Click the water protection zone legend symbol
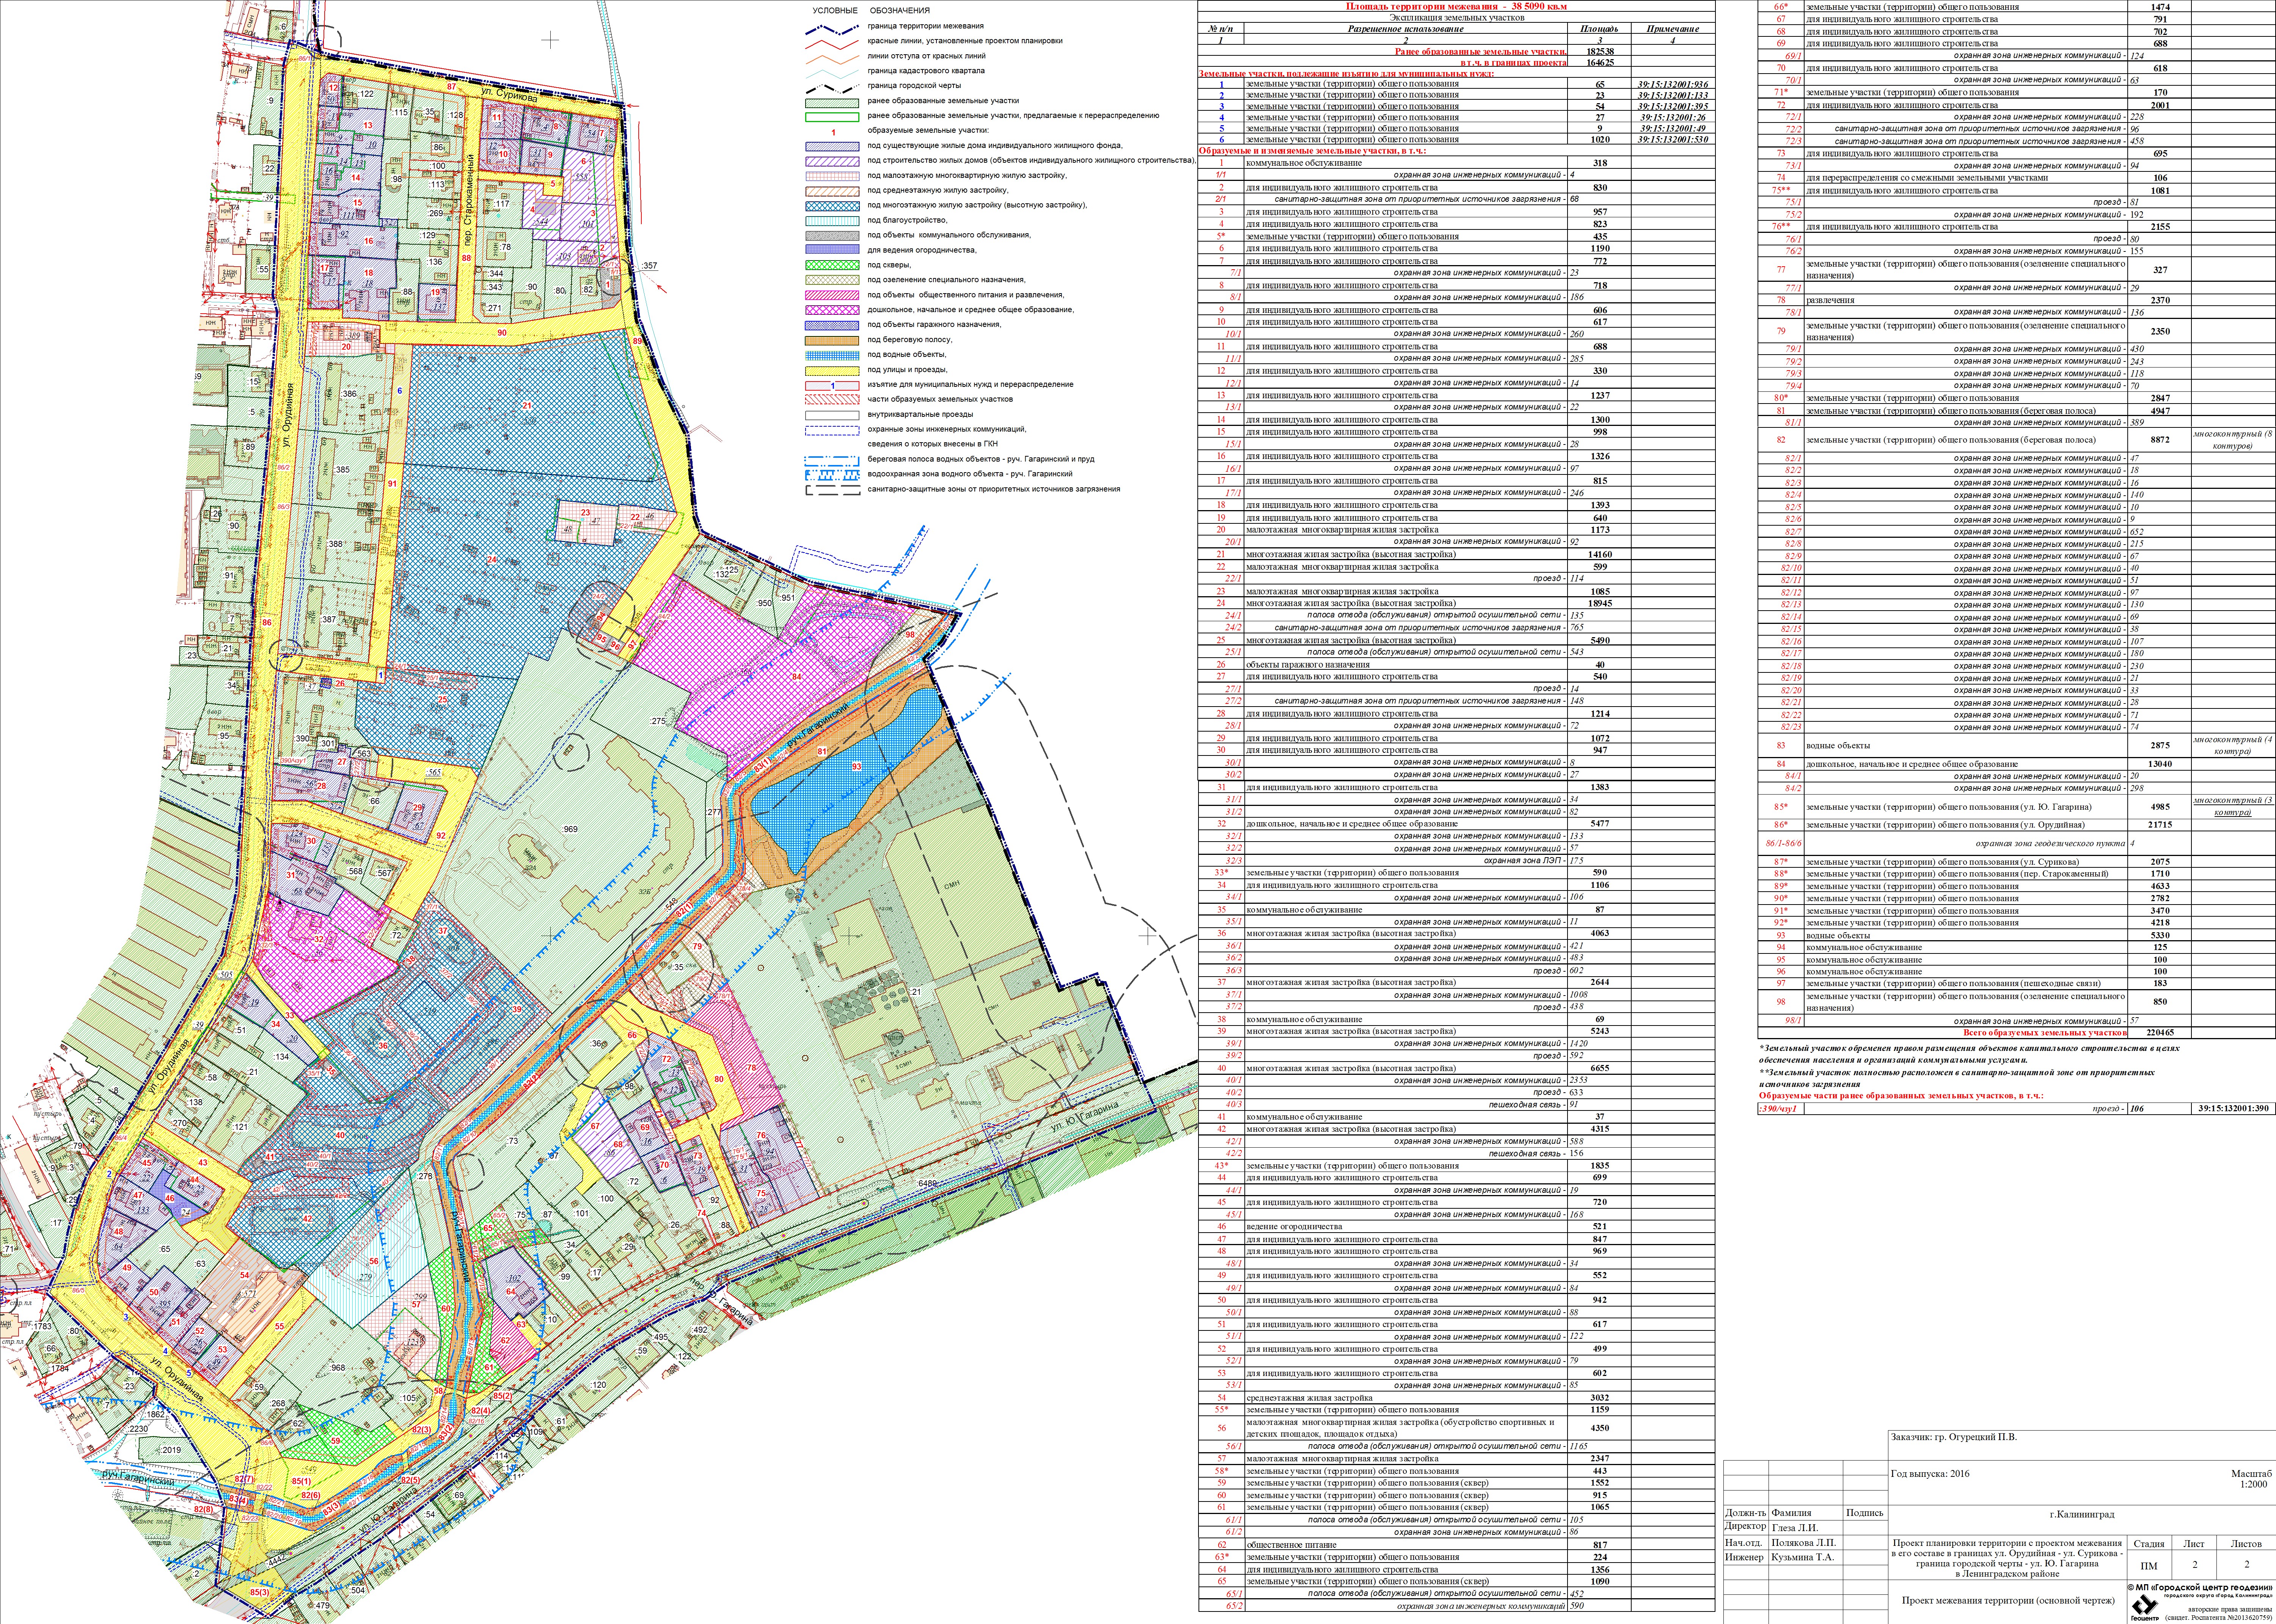Image resolution: width=2276 pixels, height=1624 pixels. [x=832, y=474]
